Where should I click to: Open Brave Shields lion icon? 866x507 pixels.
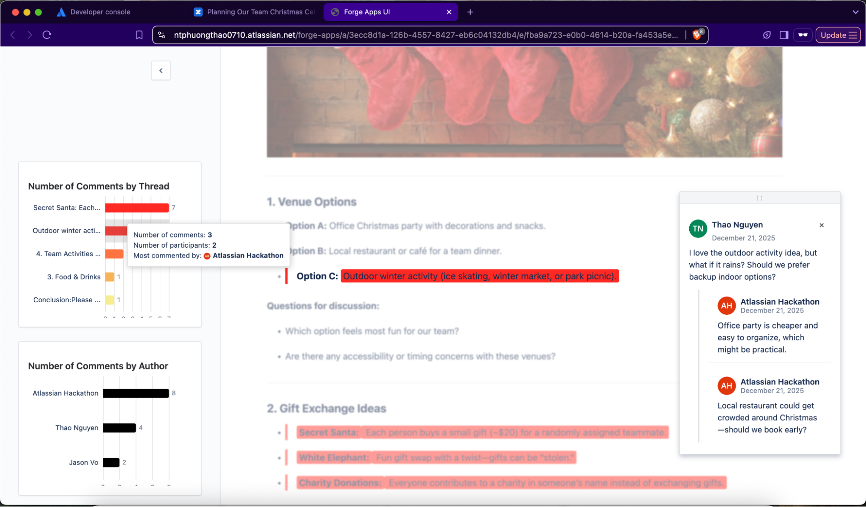(697, 35)
